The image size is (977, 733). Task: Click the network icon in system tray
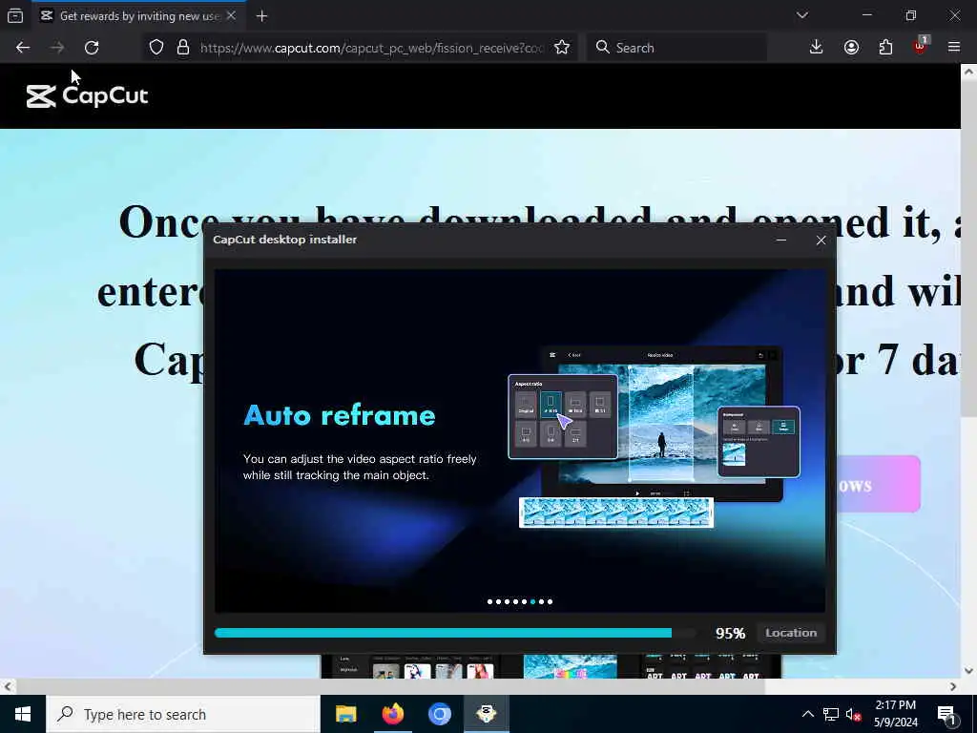[831, 714]
